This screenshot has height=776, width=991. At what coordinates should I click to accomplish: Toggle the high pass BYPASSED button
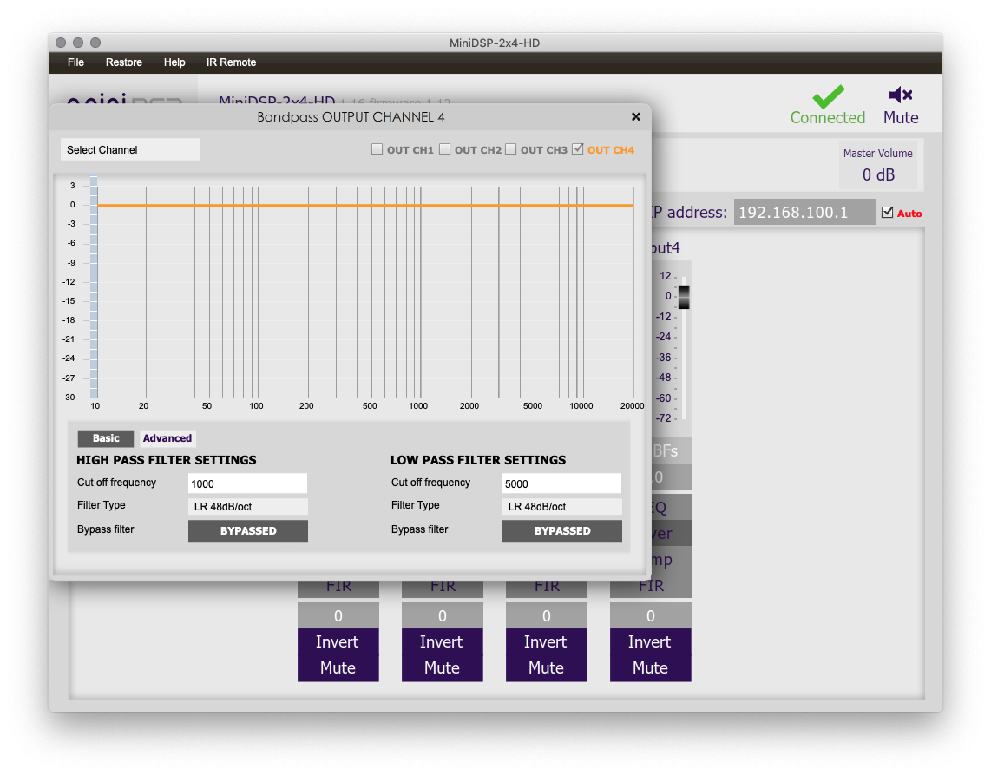[247, 531]
